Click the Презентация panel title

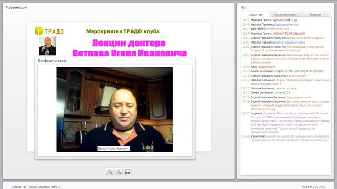coord(16,7)
